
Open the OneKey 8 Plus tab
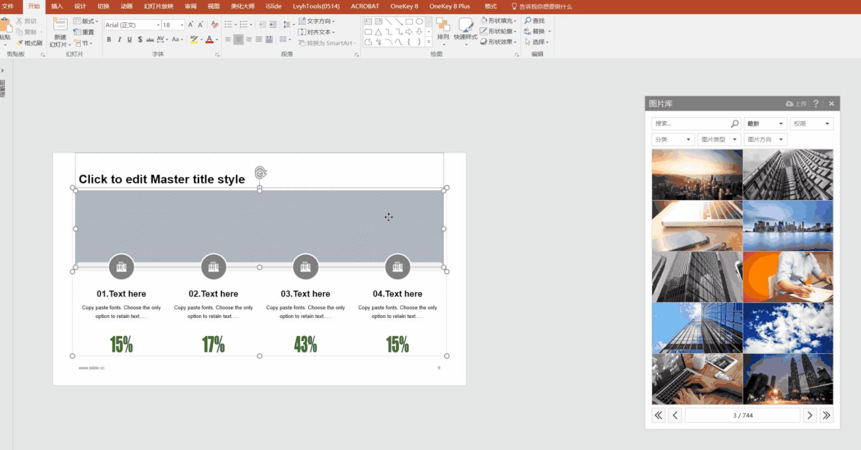(449, 6)
